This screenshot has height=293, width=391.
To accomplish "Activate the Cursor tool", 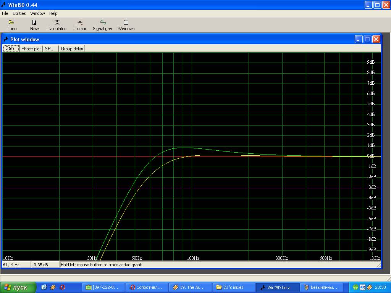I will 80,25.
